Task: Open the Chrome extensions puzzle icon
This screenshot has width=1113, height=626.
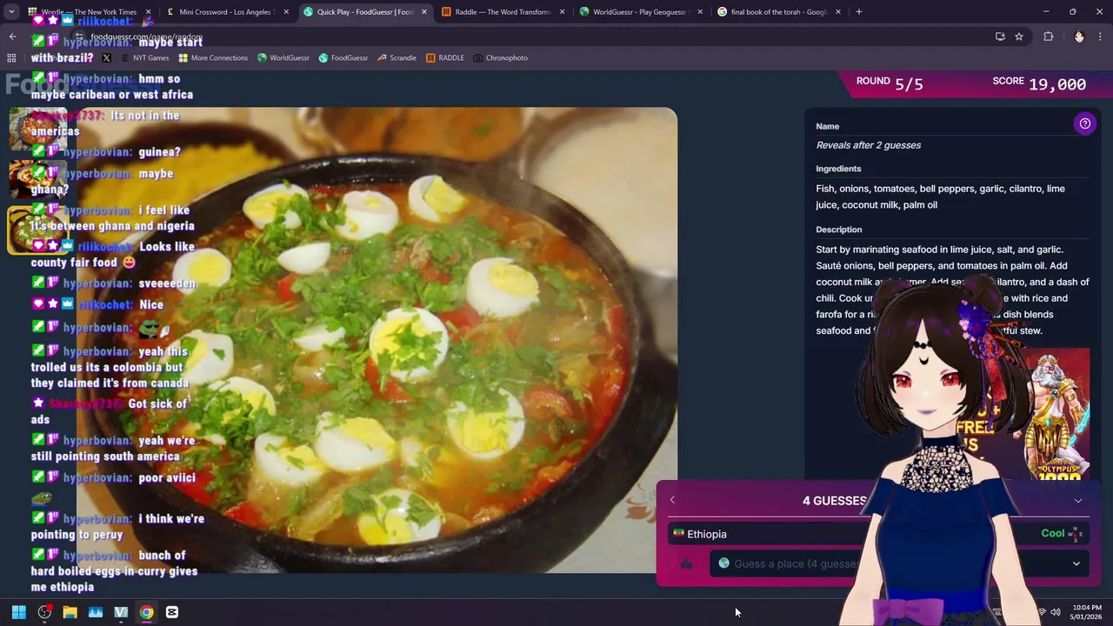Action: [1048, 37]
